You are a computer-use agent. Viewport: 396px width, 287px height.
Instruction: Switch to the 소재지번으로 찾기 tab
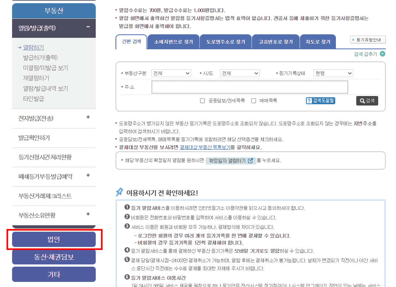[x=173, y=41]
